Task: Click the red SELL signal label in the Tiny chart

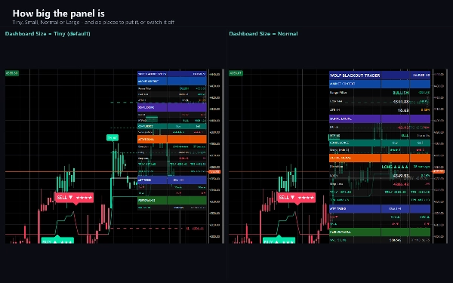Action: point(74,198)
